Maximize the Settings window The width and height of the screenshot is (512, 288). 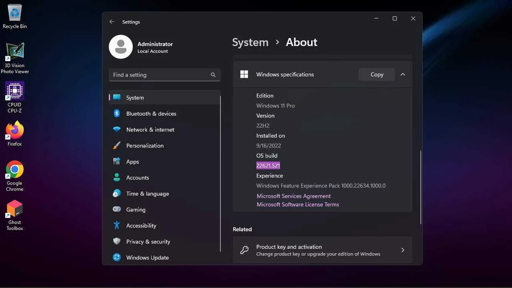(x=395, y=18)
